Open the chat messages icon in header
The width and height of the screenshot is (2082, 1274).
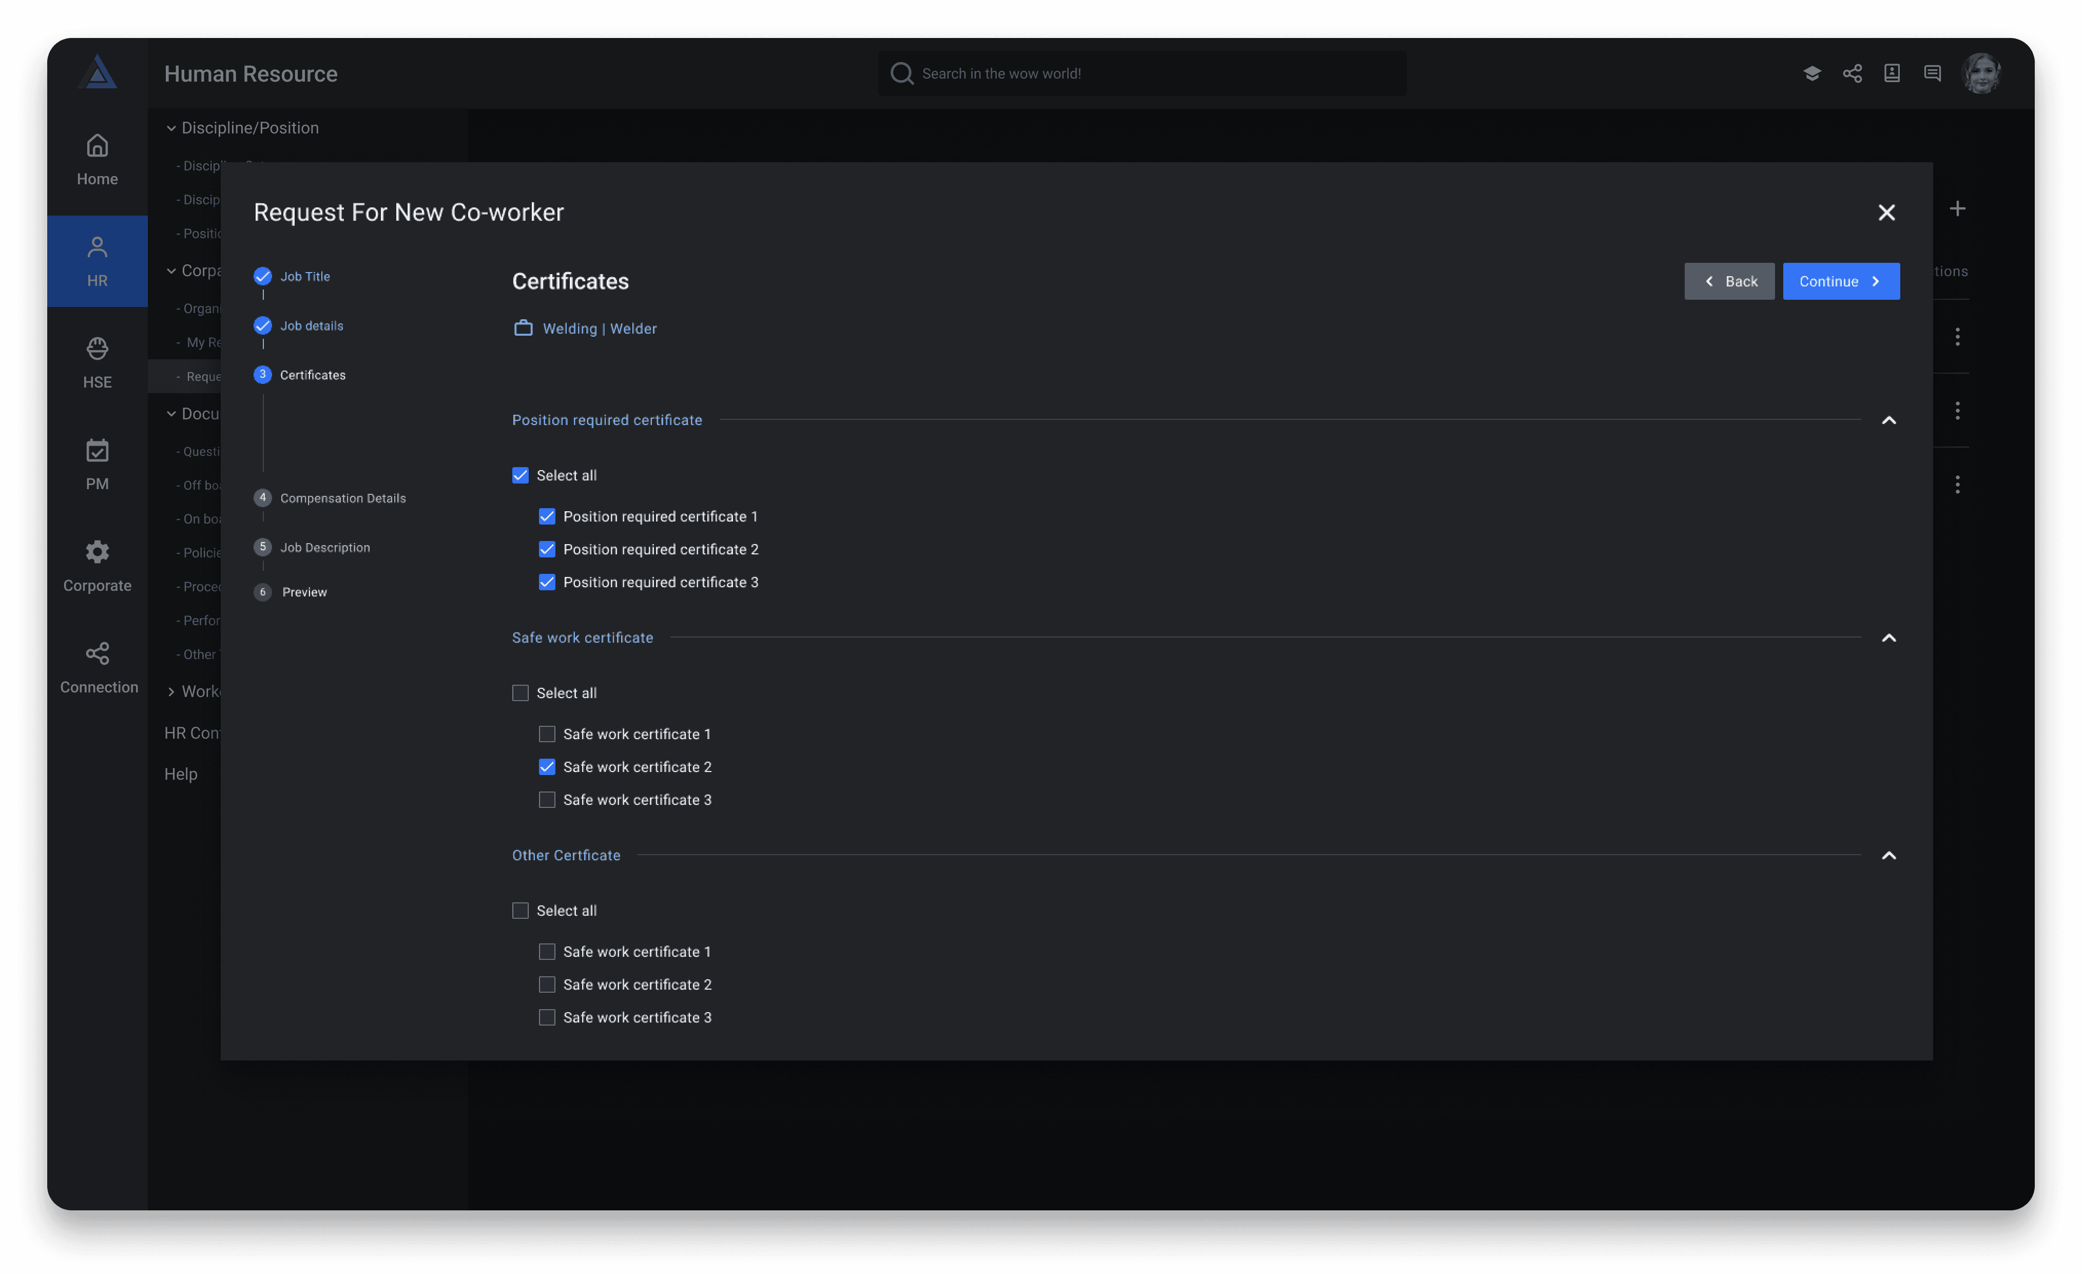1932,73
